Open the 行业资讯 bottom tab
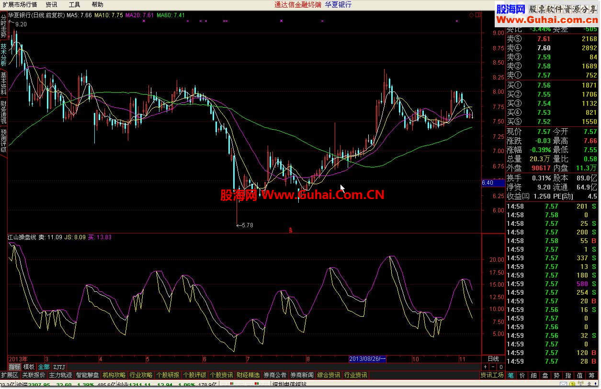Image resolution: width=601 pixels, height=389 pixels. [x=356, y=375]
